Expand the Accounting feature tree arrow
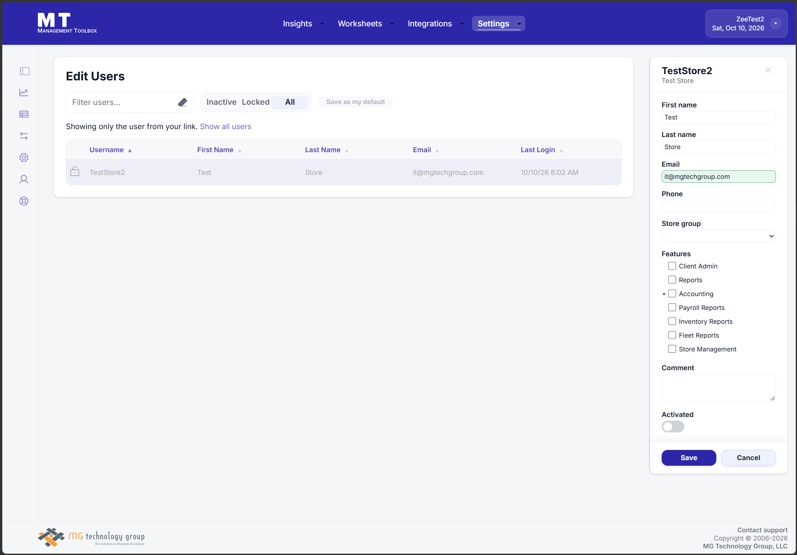 pos(664,294)
